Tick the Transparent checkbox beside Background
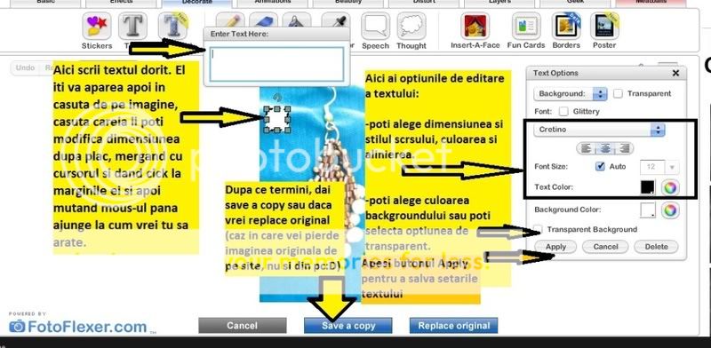This screenshot has height=348, width=711. coord(618,93)
